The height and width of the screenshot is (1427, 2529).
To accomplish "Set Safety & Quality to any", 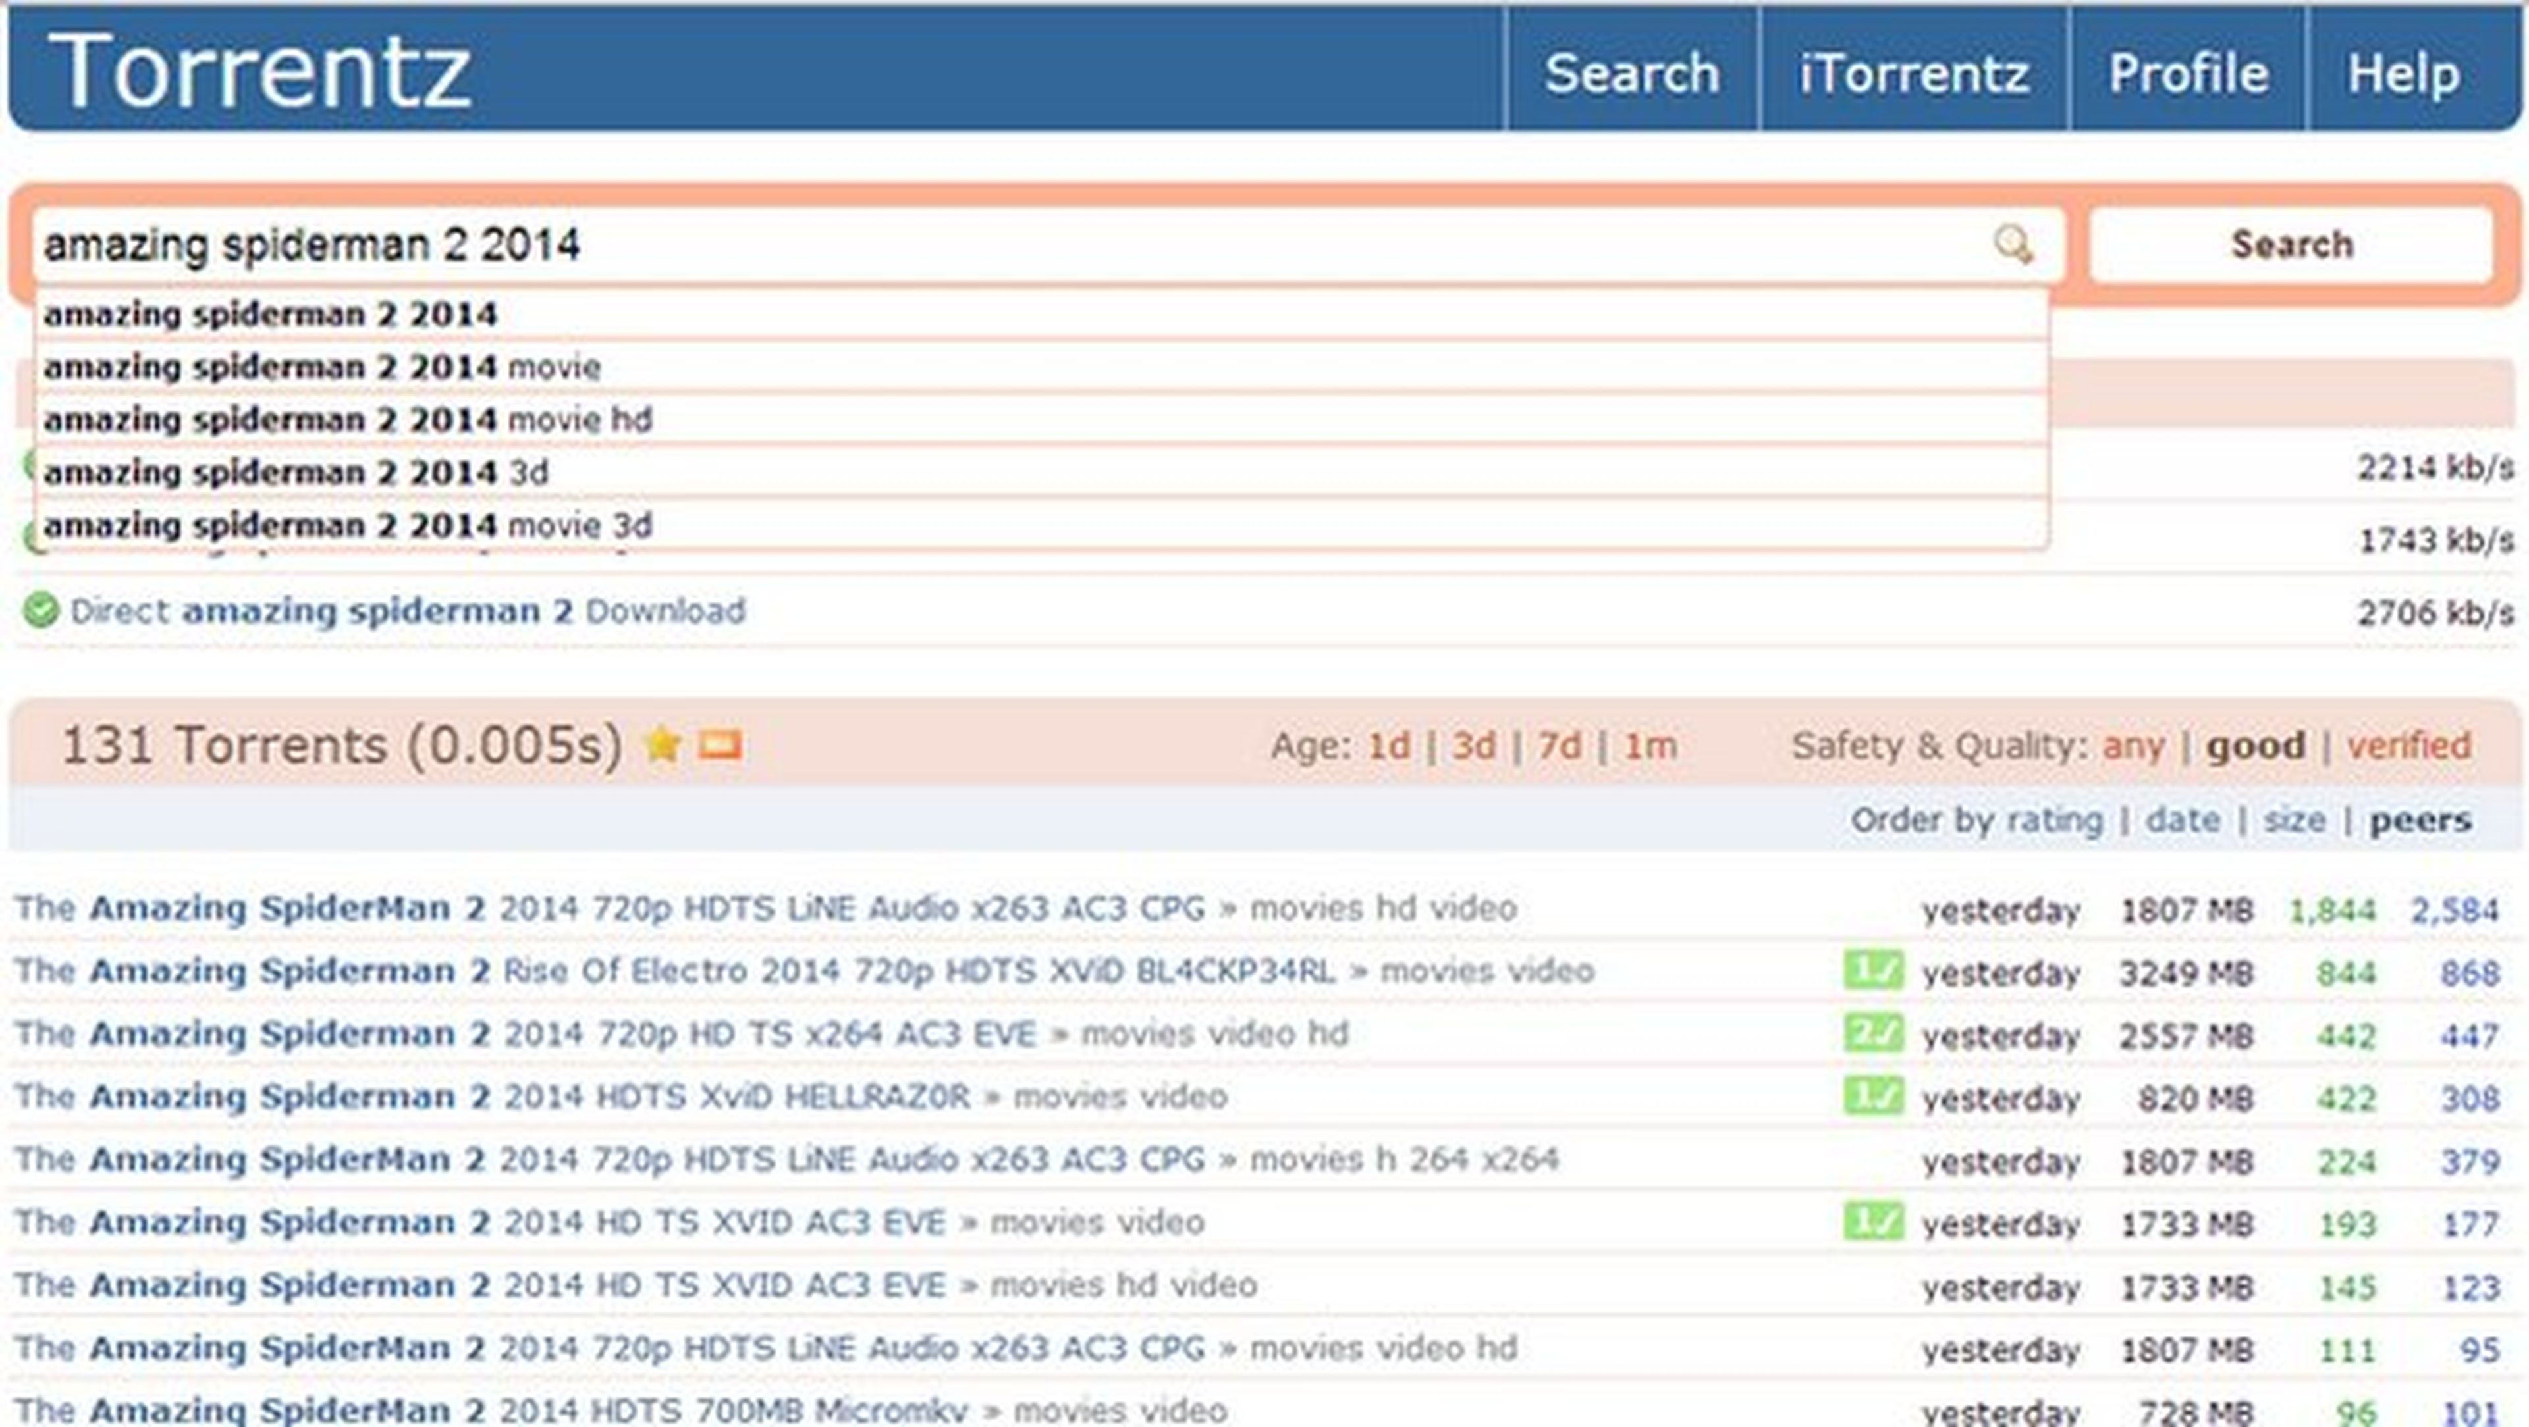I will coord(2133,747).
